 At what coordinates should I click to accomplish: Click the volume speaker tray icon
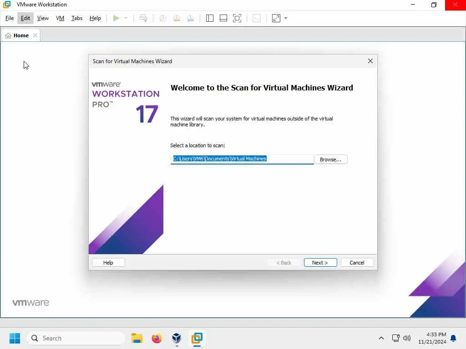406,338
